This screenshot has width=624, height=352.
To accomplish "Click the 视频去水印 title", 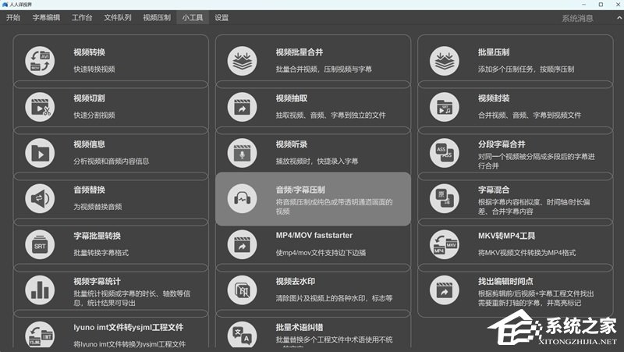I will point(296,282).
